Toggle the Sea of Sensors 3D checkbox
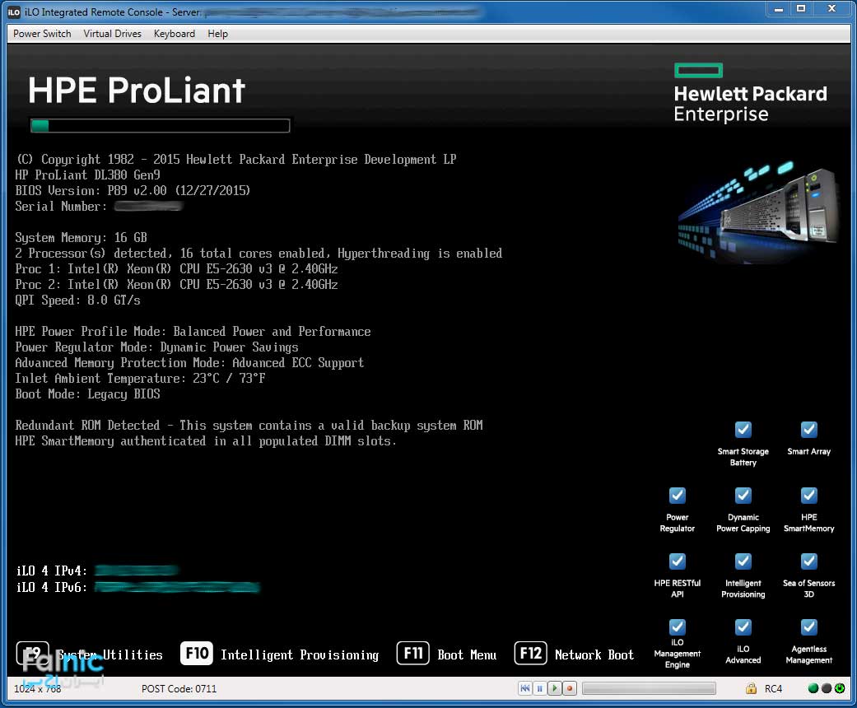857x708 pixels. (808, 561)
